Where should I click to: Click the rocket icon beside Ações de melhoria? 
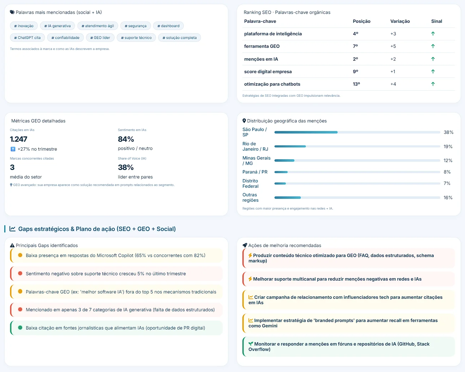245,246
